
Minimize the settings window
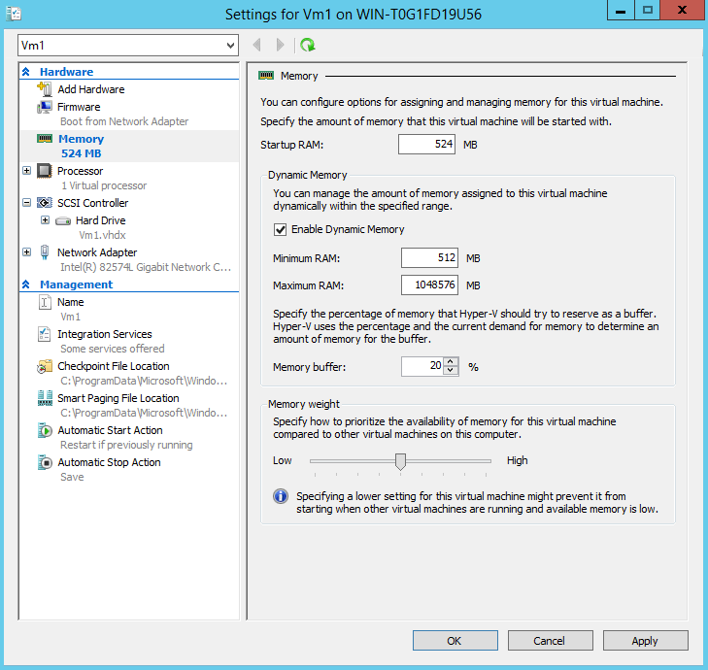(x=621, y=10)
